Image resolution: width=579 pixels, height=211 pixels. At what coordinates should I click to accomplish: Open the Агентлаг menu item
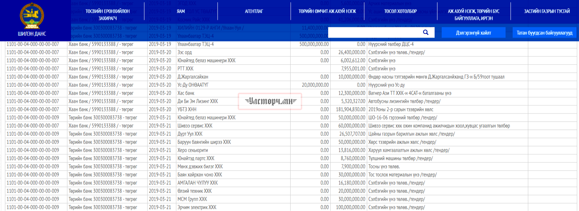coord(254,11)
